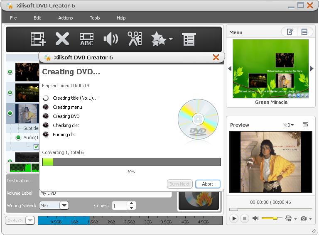
Task: Expand the Effects tool dropdown arrow
Action: (x=171, y=39)
